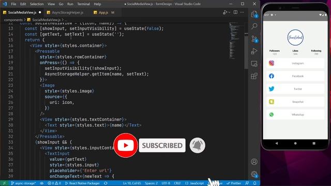Switch to the SocialMediaView.js tab
Viewport: 331px width, 186px height.
[x=22, y=12]
